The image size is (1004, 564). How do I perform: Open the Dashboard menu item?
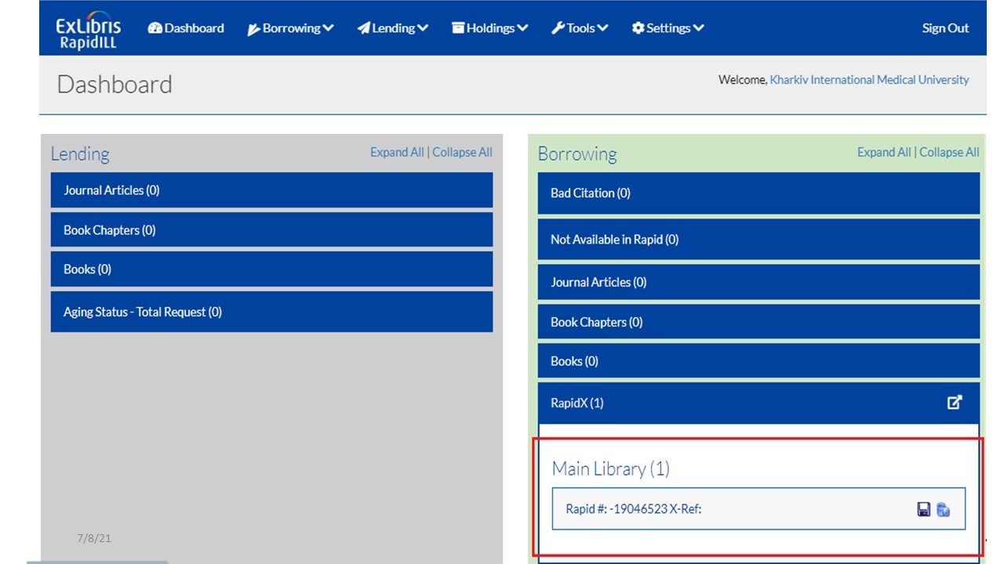(x=186, y=28)
